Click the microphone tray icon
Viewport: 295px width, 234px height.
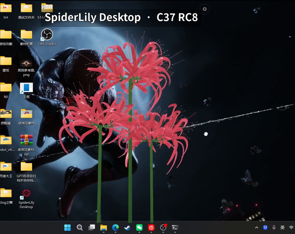tap(274, 227)
